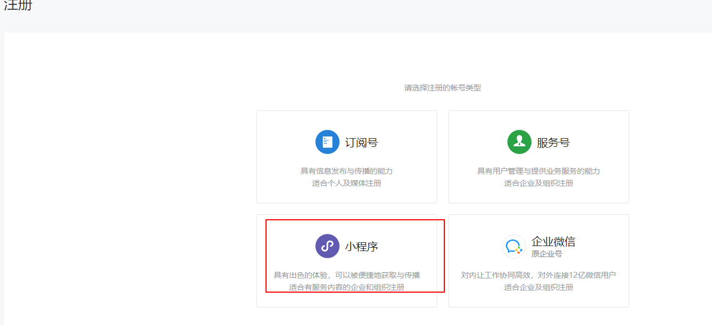
Task: Click the green 服务号 user icon
Action: click(x=519, y=141)
